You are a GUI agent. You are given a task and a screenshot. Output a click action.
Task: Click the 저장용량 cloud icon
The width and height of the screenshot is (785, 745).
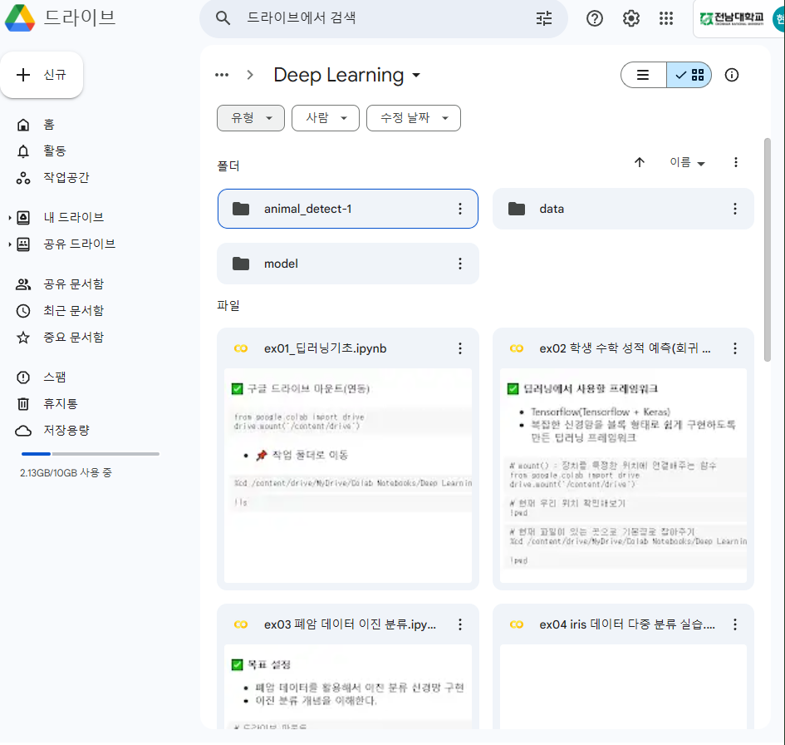click(23, 431)
